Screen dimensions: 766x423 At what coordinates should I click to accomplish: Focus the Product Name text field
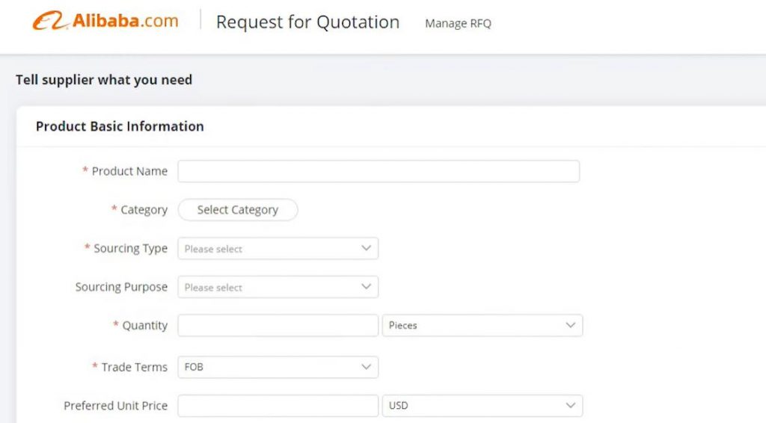pyautogui.click(x=378, y=171)
